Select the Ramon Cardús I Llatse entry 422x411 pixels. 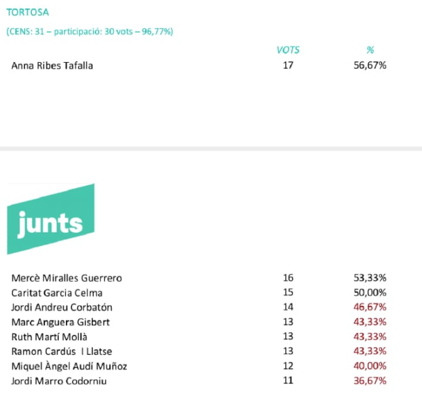[61, 352]
